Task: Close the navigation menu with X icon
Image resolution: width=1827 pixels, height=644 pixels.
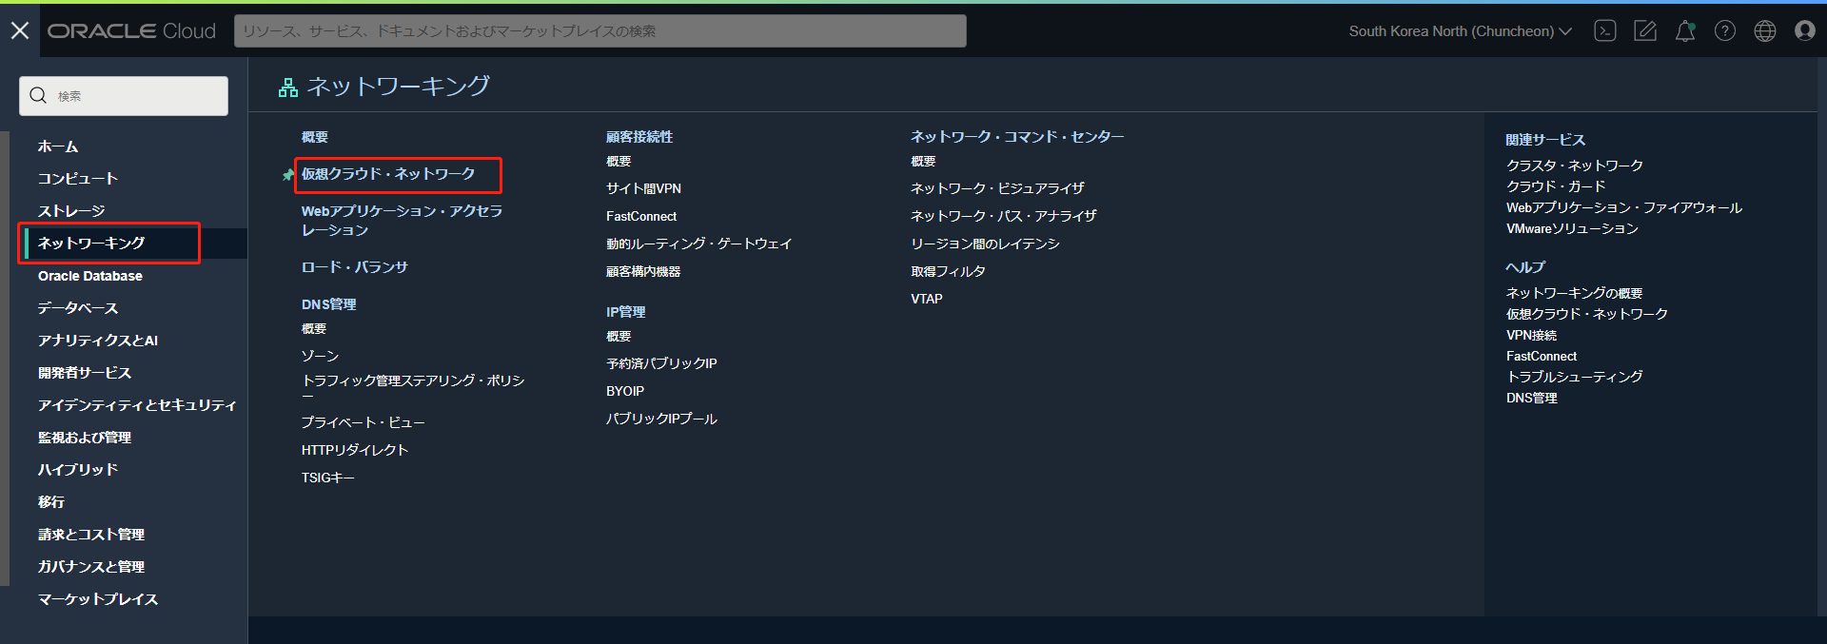Action: point(20,31)
